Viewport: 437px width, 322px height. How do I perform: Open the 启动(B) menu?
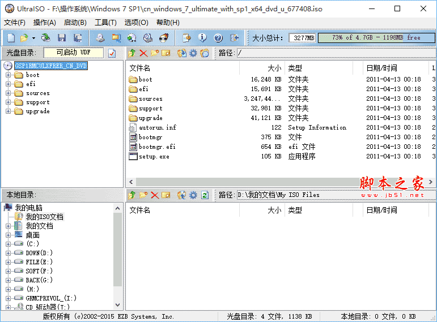point(75,23)
